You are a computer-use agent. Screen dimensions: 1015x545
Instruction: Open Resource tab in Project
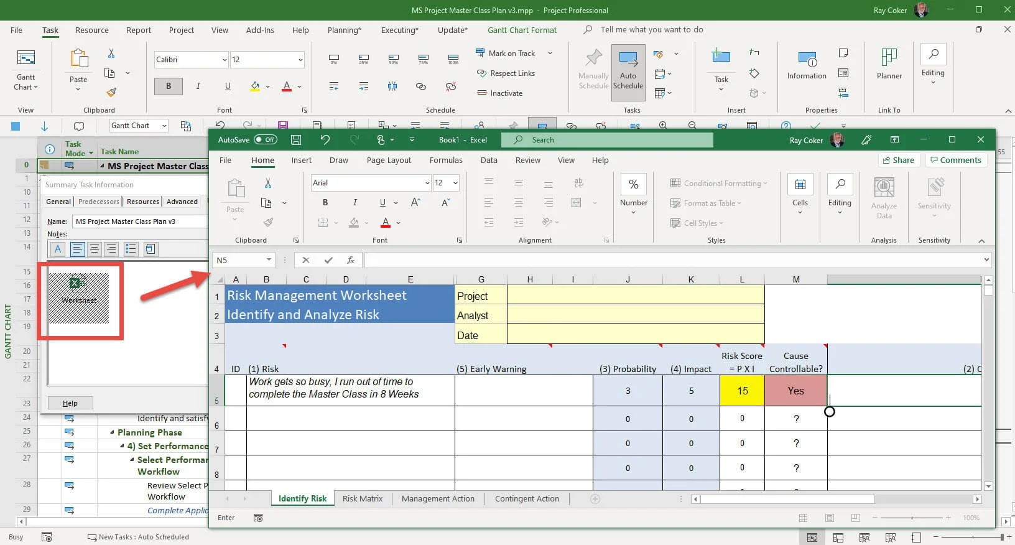pos(92,30)
